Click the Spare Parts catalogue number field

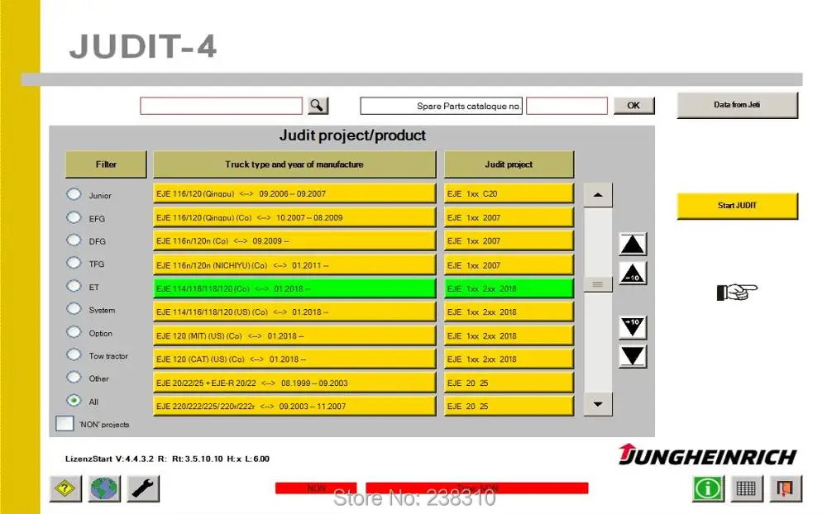click(x=567, y=106)
